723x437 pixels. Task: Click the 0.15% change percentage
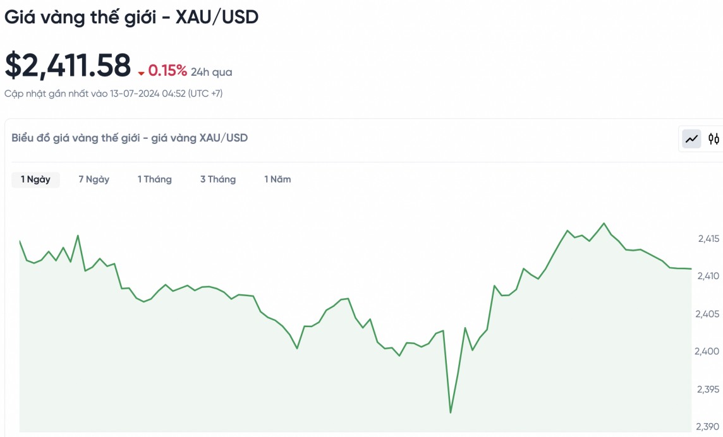(x=167, y=70)
